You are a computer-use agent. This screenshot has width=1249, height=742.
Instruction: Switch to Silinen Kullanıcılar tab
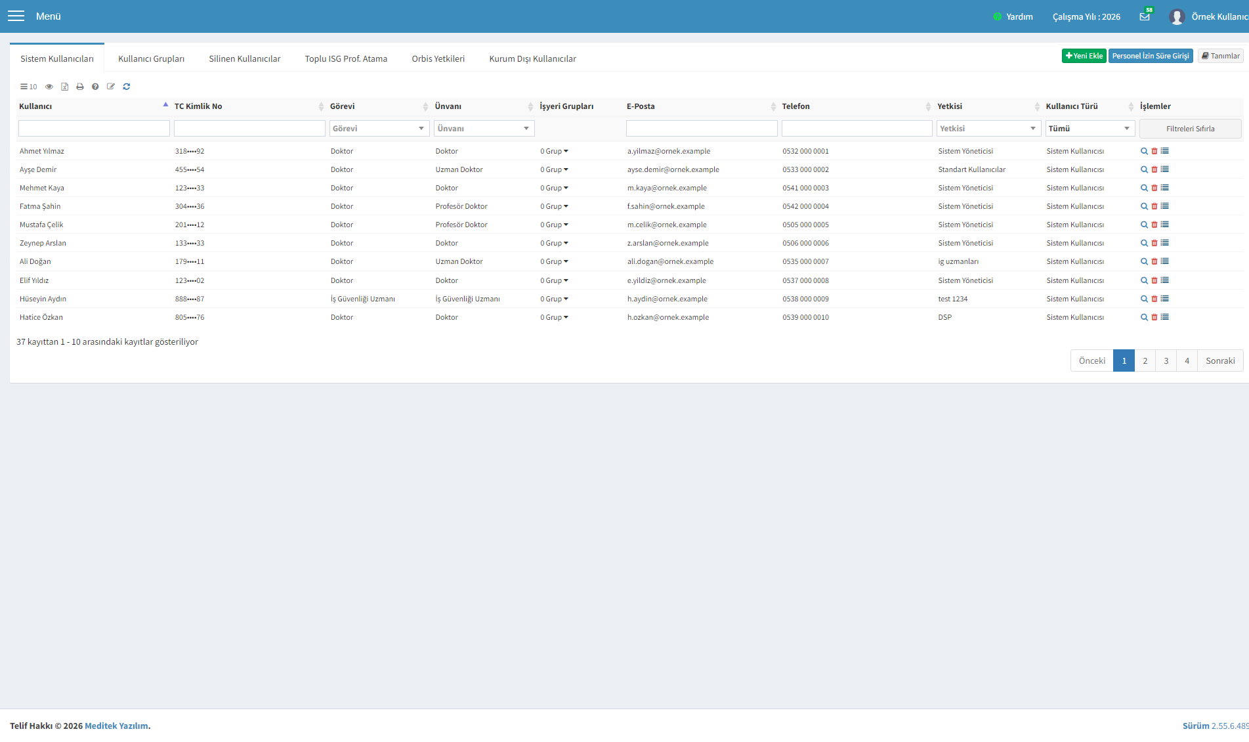tap(244, 58)
